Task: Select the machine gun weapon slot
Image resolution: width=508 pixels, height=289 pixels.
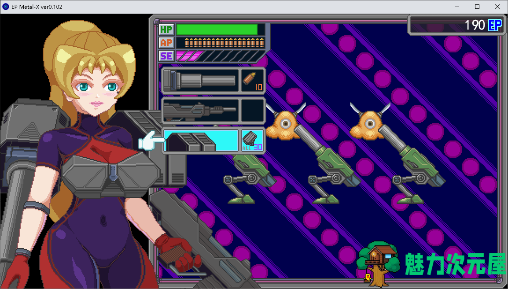Action: pos(200,111)
